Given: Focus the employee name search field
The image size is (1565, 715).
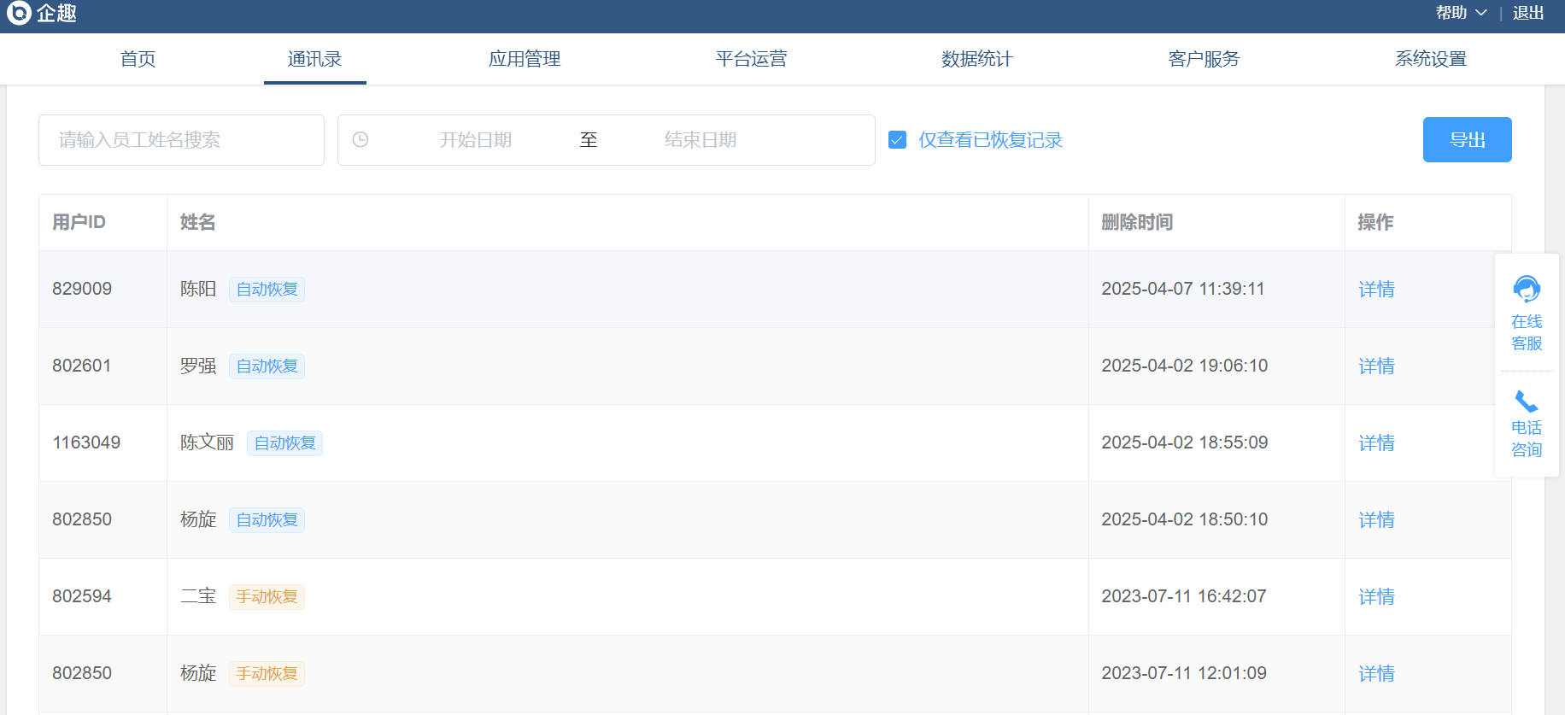Looking at the screenshot, I should 181,140.
